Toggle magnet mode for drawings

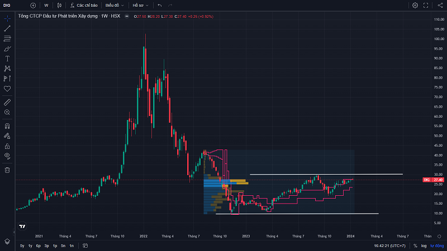(7, 126)
